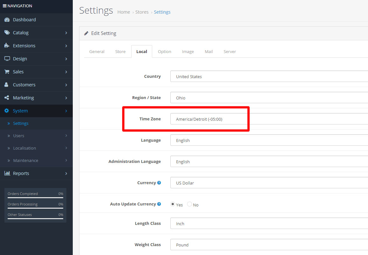Expand the Extensions menu chevron

(66, 46)
